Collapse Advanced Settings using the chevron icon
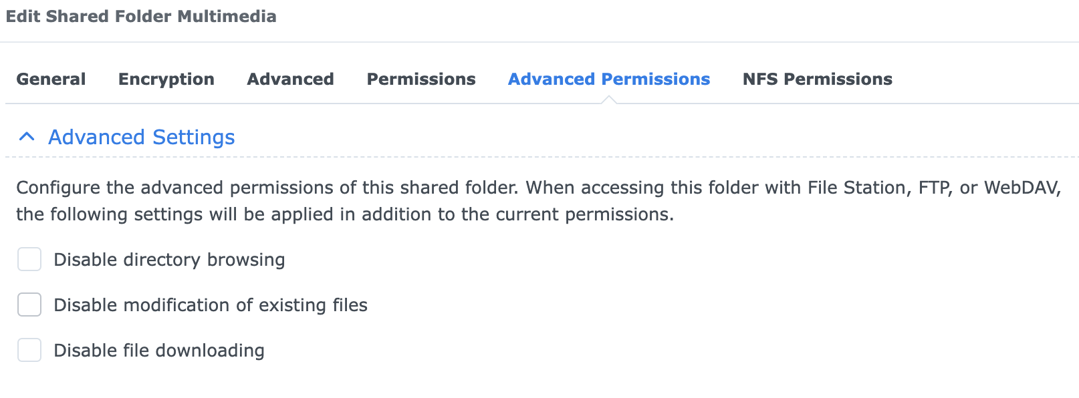This screenshot has width=1079, height=398. pos(27,137)
